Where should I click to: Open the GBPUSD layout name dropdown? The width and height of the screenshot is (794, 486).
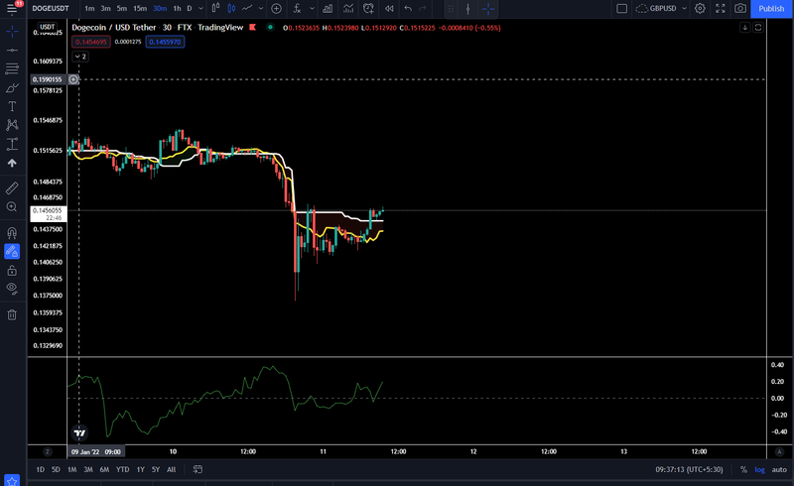[x=661, y=8]
